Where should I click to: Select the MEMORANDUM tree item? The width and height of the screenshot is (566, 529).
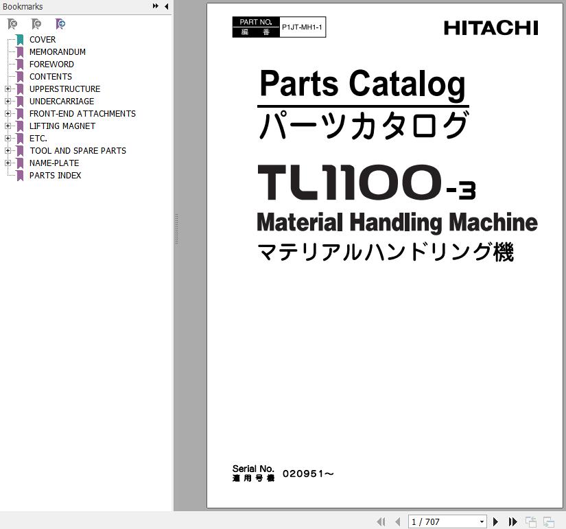coord(57,52)
